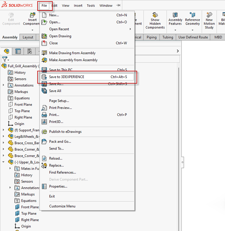Open the FeatureManager design tree tab icon

[7, 51]
